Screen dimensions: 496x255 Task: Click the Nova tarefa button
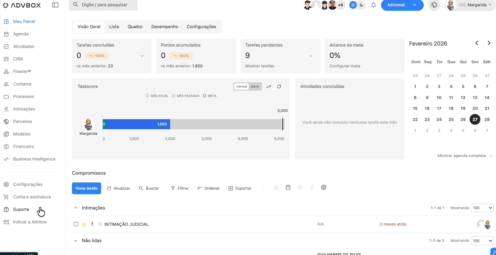[86, 188]
